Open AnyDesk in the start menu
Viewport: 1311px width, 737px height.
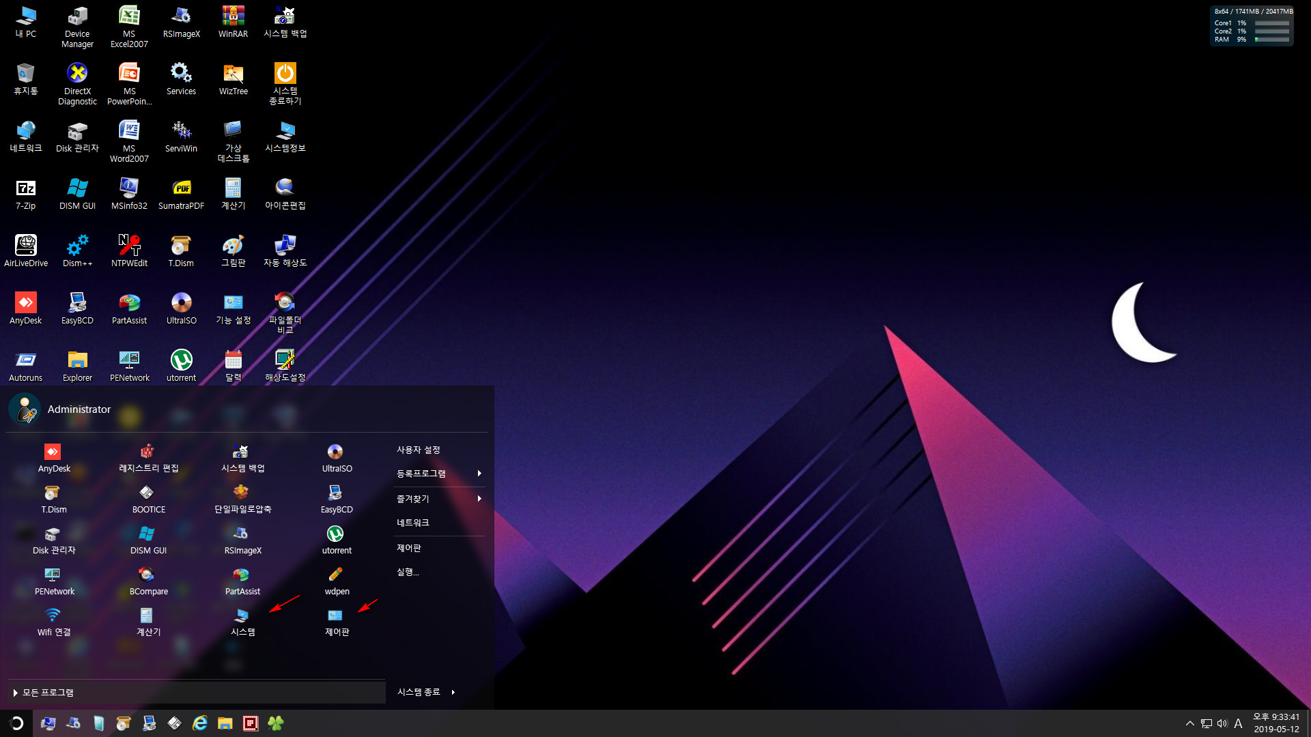click(54, 458)
